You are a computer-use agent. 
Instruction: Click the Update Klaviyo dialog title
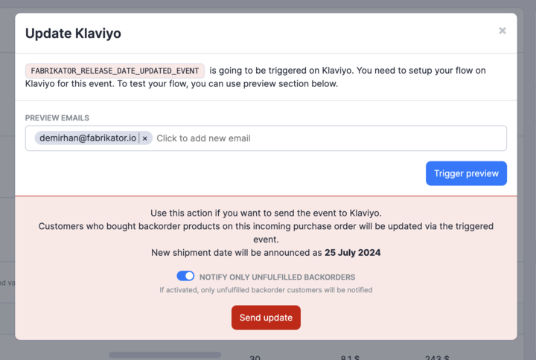pyautogui.click(x=73, y=33)
